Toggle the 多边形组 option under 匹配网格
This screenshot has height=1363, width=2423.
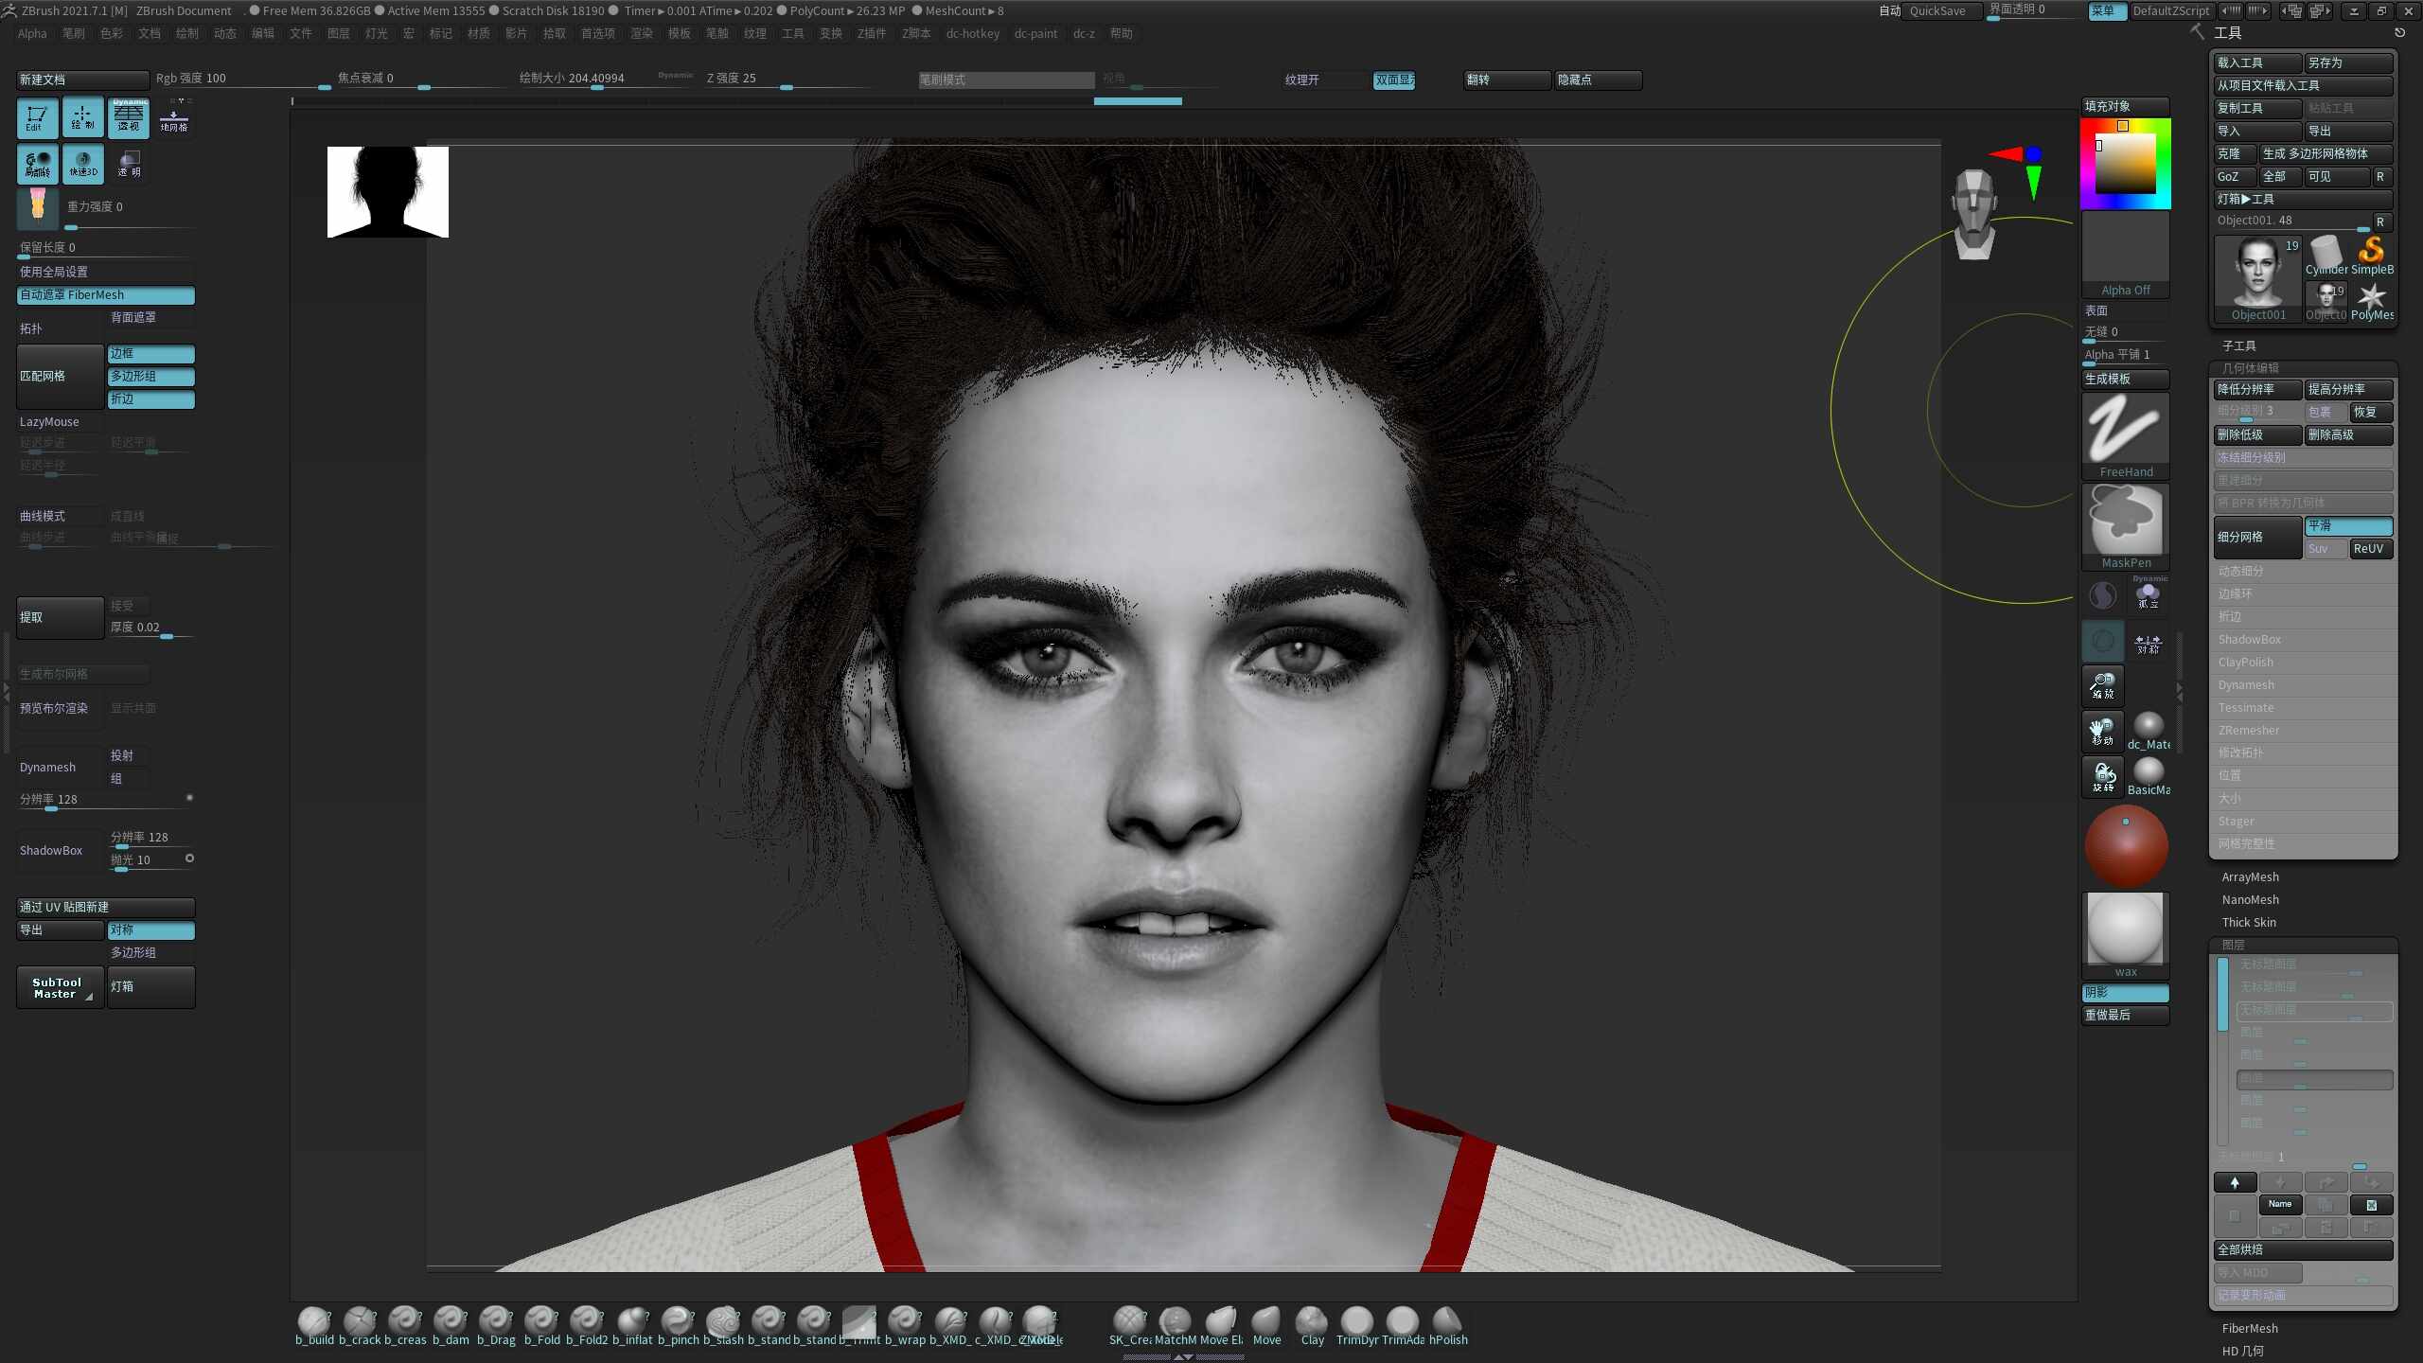click(x=151, y=376)
